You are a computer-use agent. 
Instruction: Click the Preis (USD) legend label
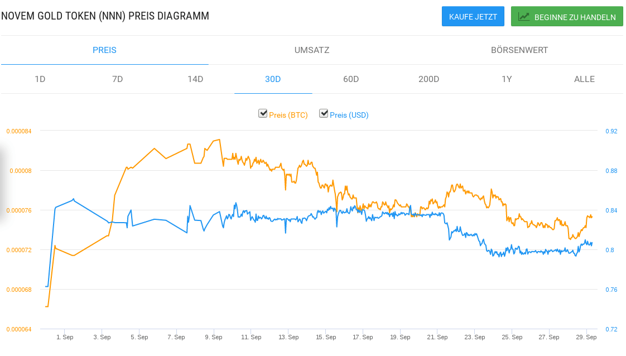click(x=349, y=115)
